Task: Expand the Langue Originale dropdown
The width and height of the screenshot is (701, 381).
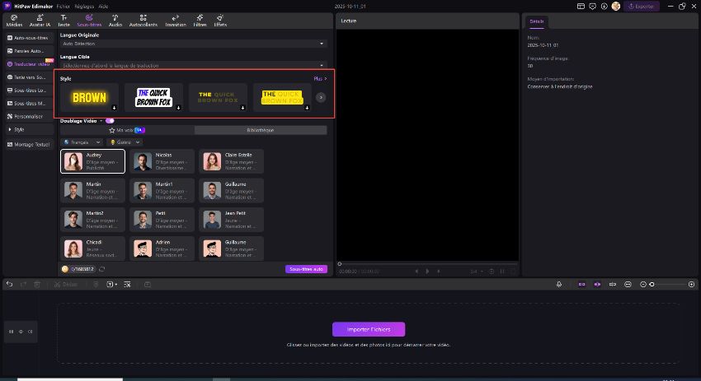Action: coord(194,44)
